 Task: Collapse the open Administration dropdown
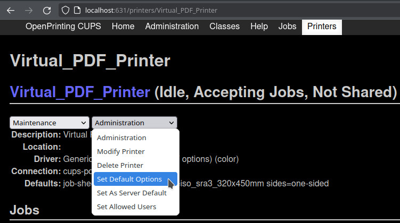134,123
